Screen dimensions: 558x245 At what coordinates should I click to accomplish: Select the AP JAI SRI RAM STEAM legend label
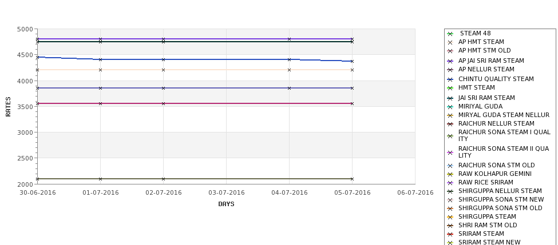(491, 61)
